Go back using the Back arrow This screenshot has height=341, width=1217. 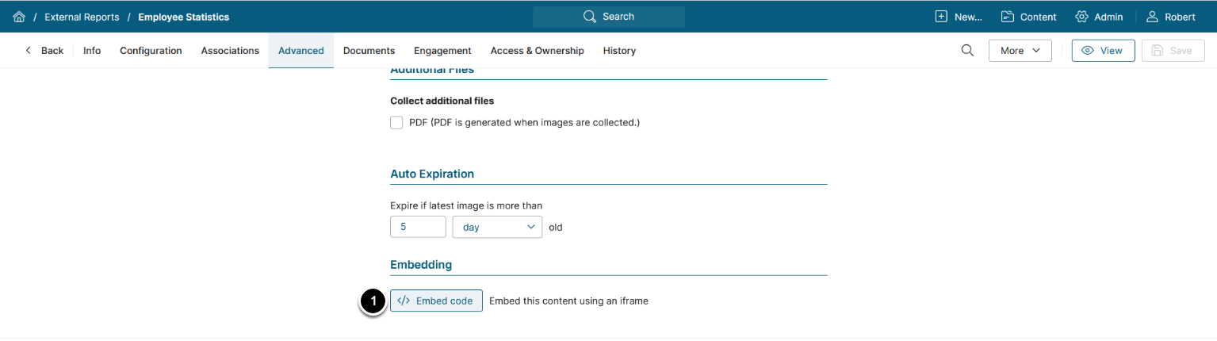coord(44,51)
